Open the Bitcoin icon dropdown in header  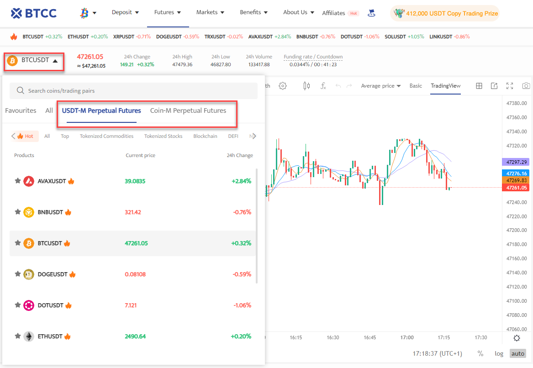pyautogui.click(x=88, y=13)
